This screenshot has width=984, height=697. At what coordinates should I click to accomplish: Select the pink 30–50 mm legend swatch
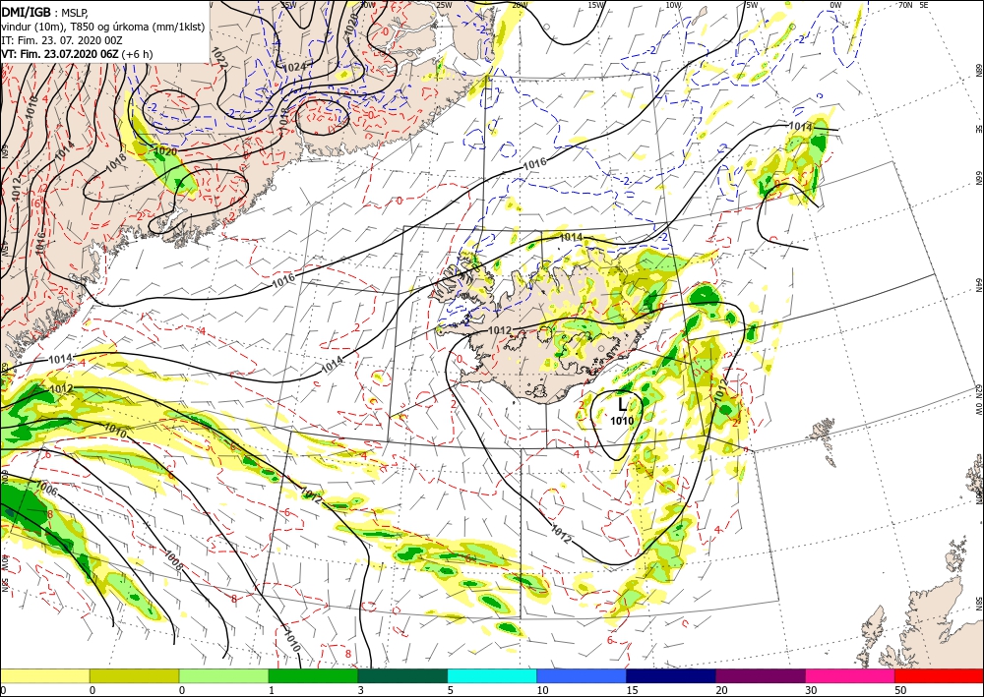coord(850,675)
